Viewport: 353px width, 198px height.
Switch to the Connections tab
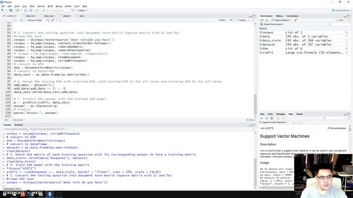[x=292, y=16]
